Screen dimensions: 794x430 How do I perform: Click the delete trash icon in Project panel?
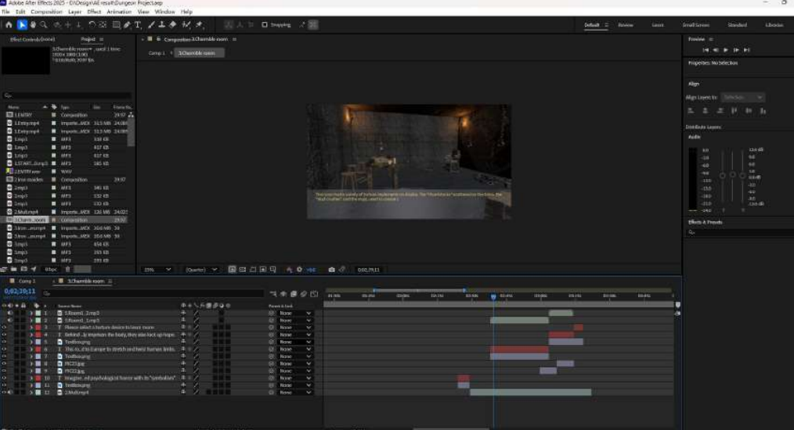pos(67,269)
